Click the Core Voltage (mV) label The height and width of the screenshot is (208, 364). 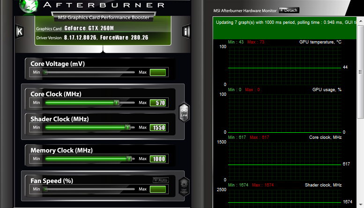tap(58, 64)
